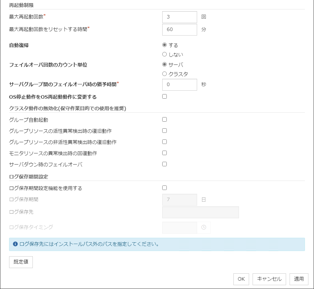Enable サーバダウン時のフェイルオーバ checkbox
The image size is (314, 289).
click(x=165, y=164)
